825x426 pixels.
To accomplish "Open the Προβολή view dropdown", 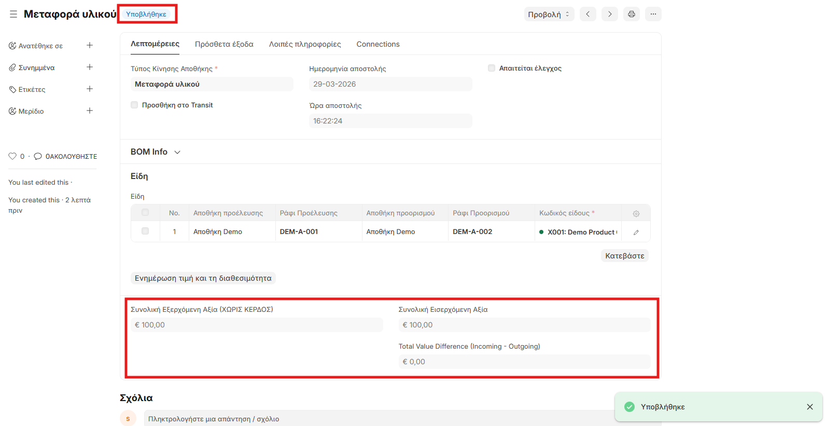I will [549, 14].
